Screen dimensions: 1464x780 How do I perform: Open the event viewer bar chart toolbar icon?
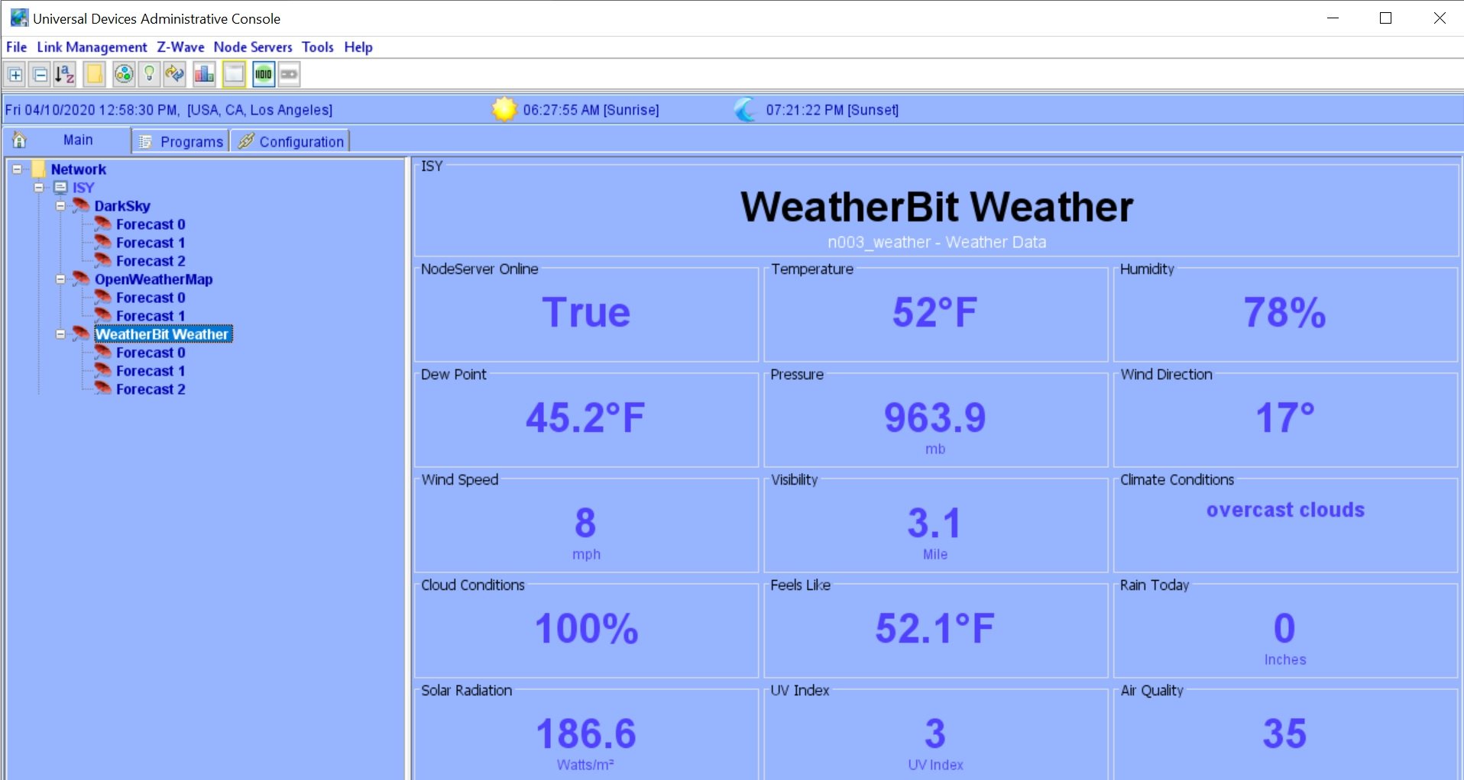click(x=204, y=74)
